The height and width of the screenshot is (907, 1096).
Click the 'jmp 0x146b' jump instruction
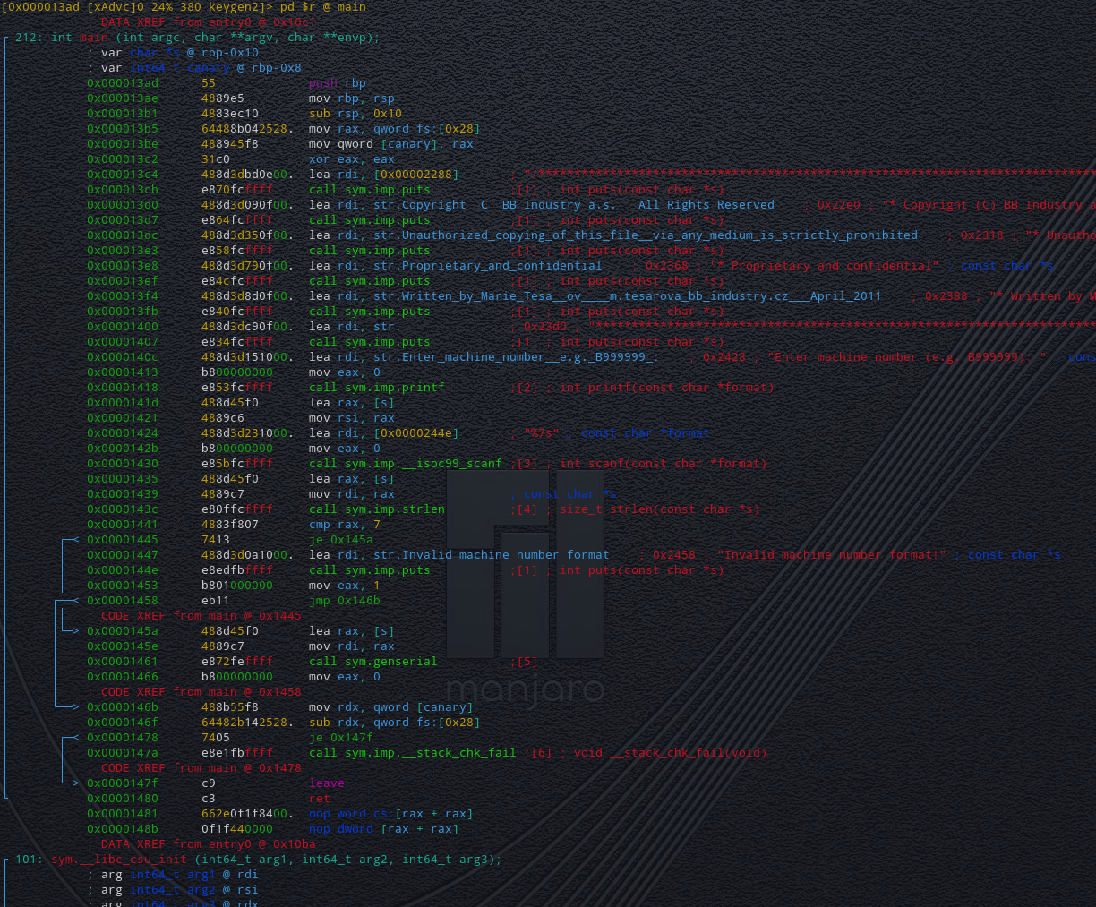[345, 601]
